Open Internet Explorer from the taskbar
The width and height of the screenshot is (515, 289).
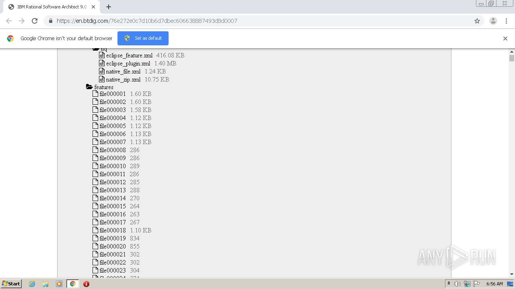click(x=32, y=284)
